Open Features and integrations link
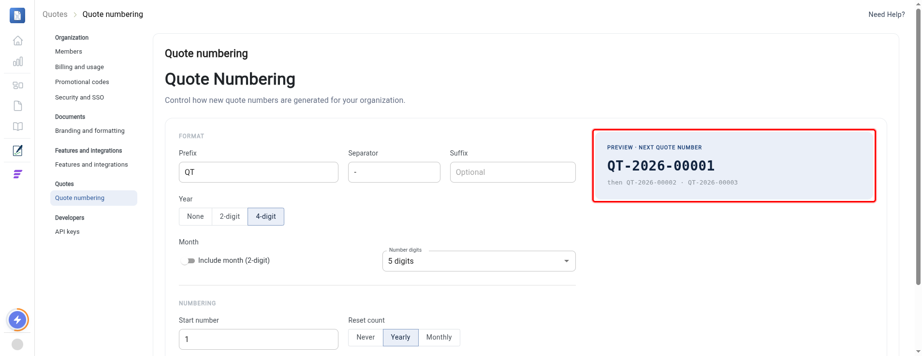The width and height of the screenshot is (922, 356). [91, 165]
